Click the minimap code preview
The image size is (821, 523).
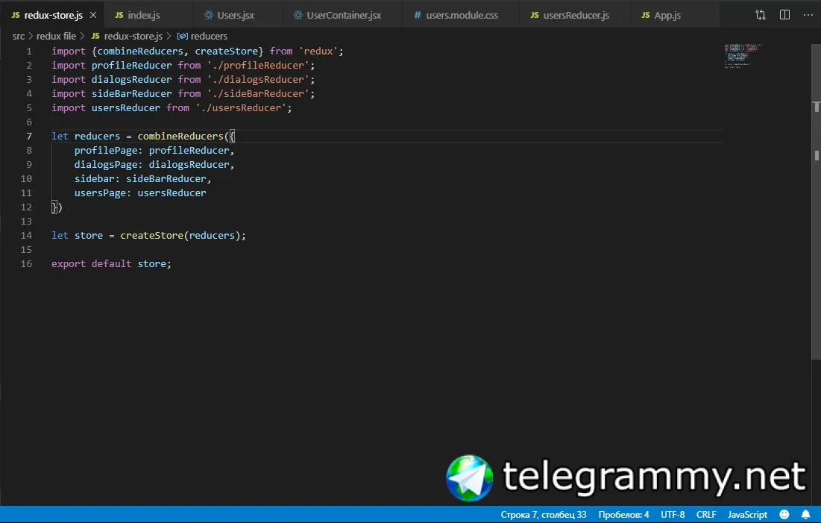[x=743, y=55]
